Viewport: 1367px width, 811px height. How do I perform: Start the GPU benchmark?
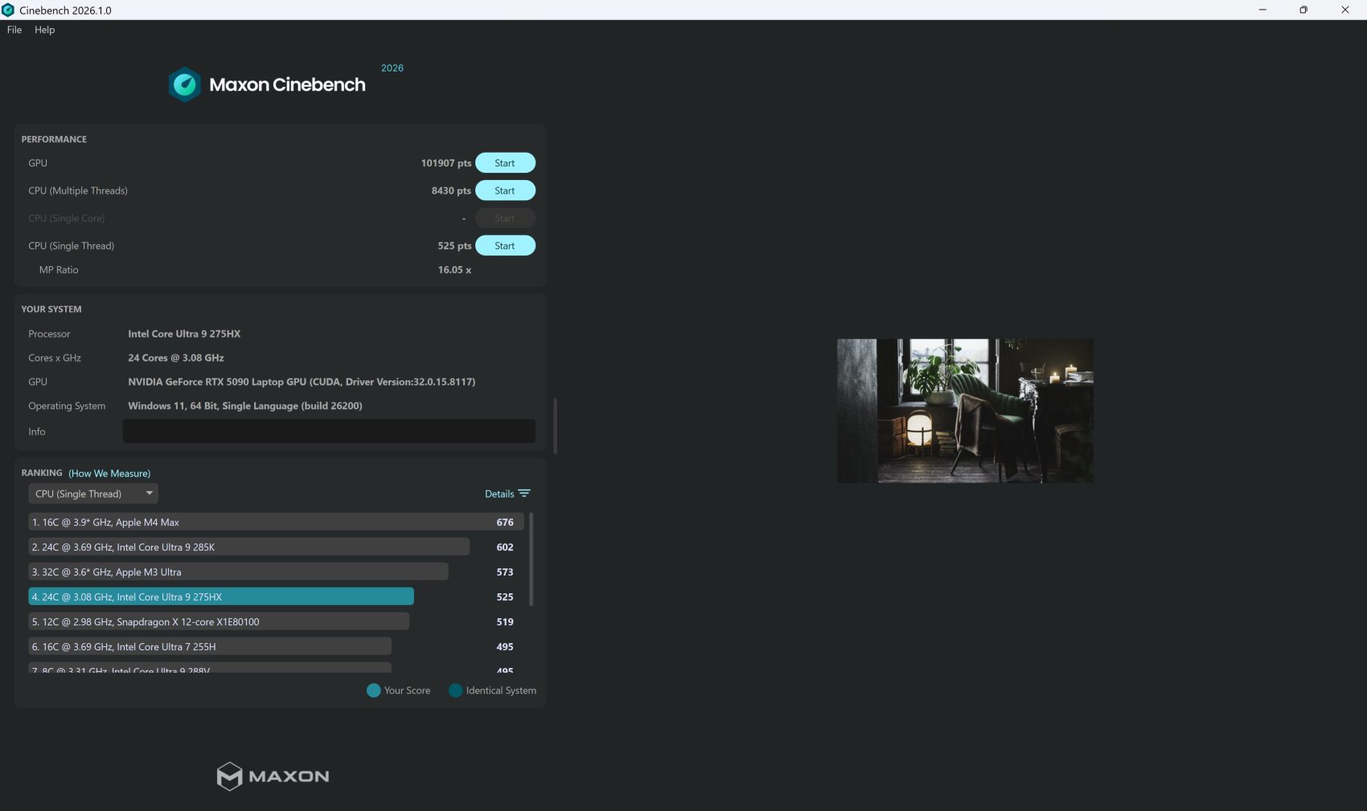(x=505, y=163)
